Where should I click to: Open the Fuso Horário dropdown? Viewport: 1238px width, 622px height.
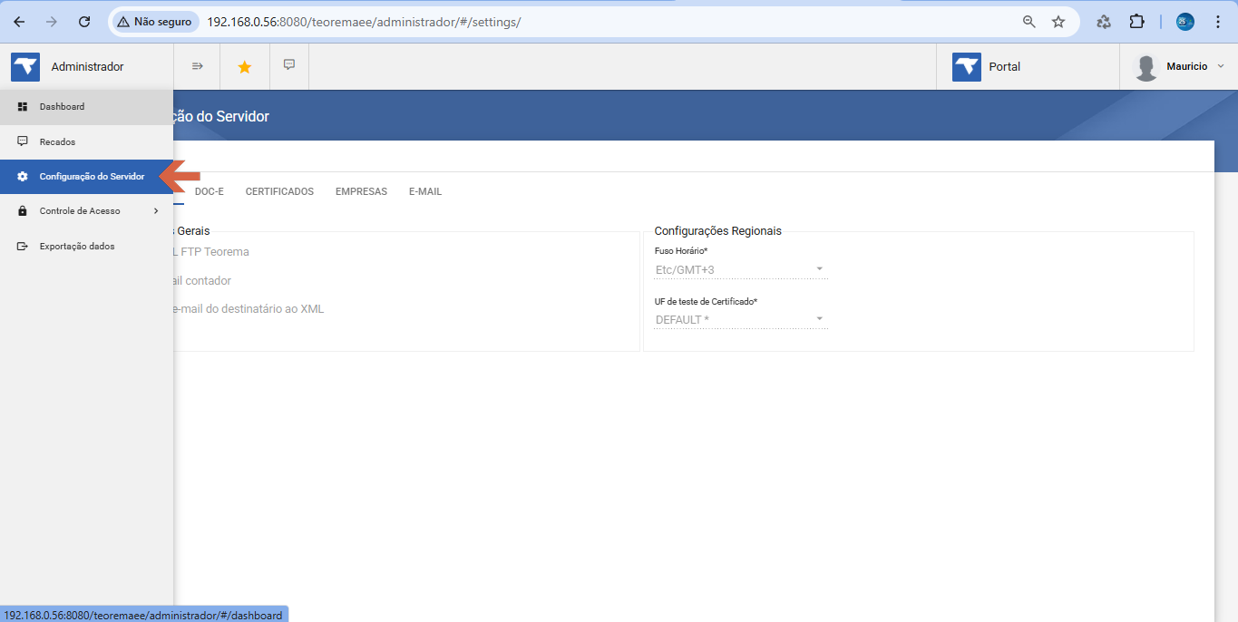pos(740,269)
